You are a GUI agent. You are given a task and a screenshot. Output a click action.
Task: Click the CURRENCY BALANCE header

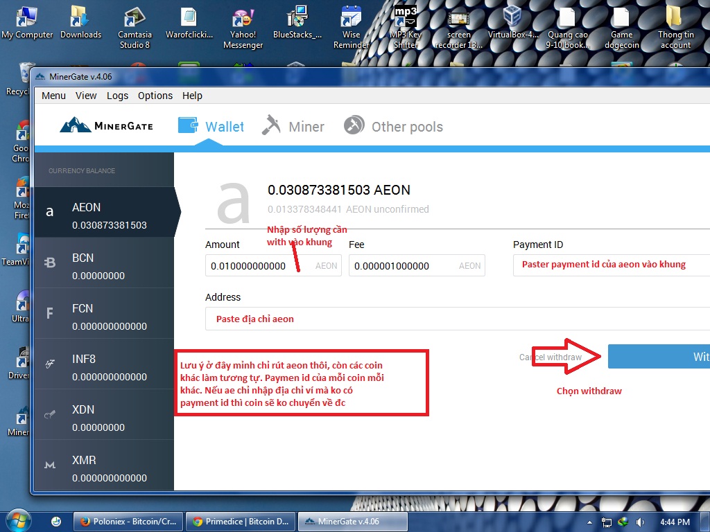tap(82, 170)
